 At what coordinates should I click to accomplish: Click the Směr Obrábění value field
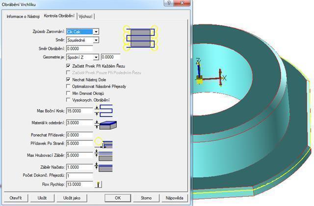pyautogui.click(x=79, y=48)
